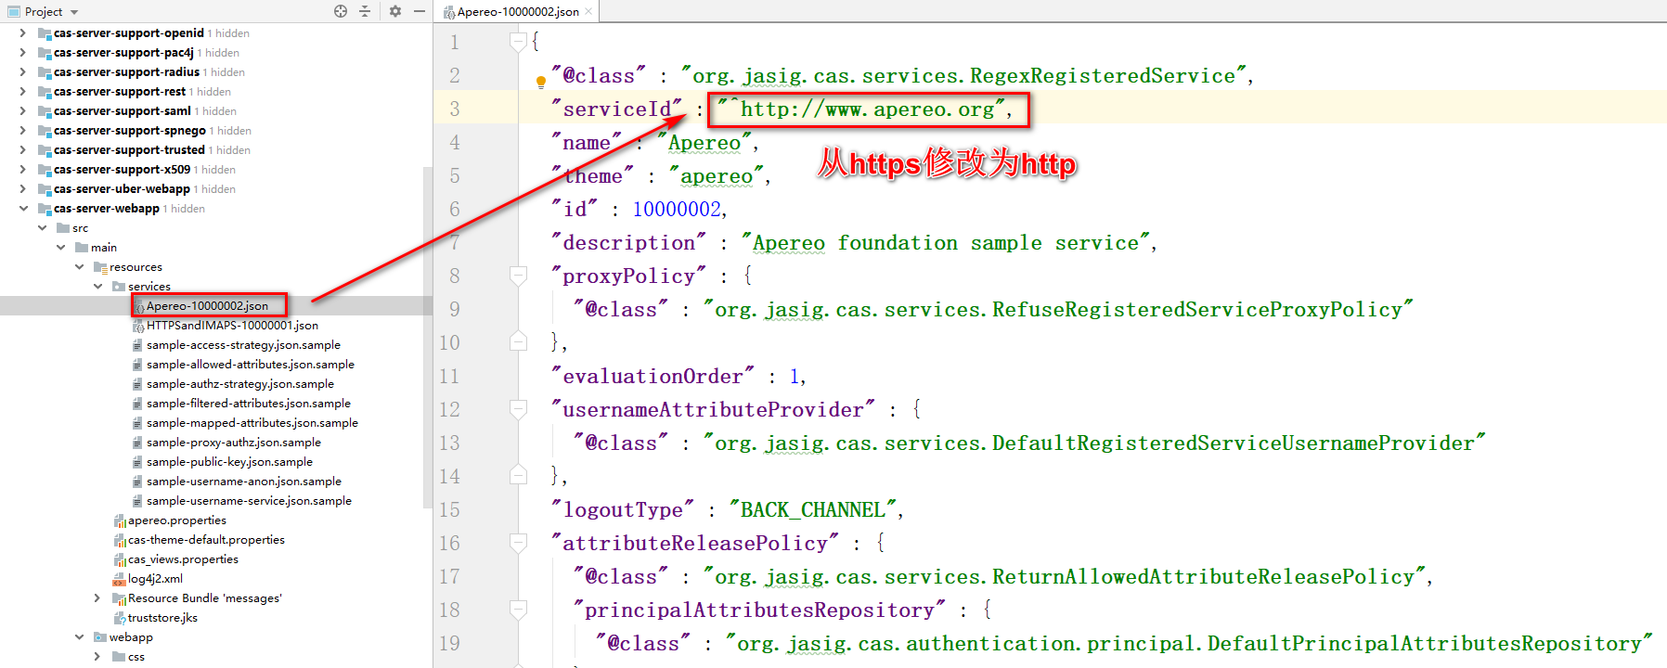Viewport: 1667px width, 668px height.
Task: Collapse the cas-server-webapp module
Action: [23, 209]
